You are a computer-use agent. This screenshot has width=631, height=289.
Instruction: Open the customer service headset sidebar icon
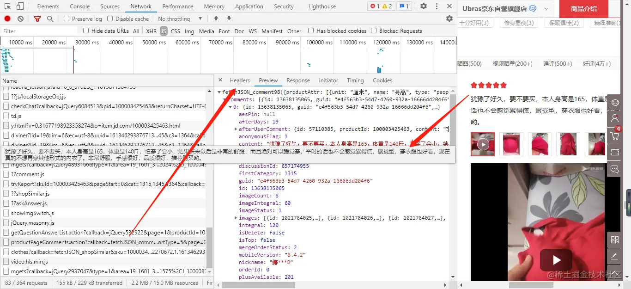point(614,103)
